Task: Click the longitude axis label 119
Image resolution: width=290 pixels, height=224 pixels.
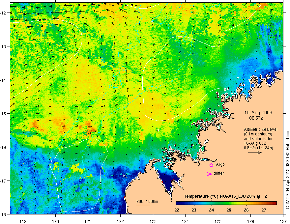Action: (23, 221)
